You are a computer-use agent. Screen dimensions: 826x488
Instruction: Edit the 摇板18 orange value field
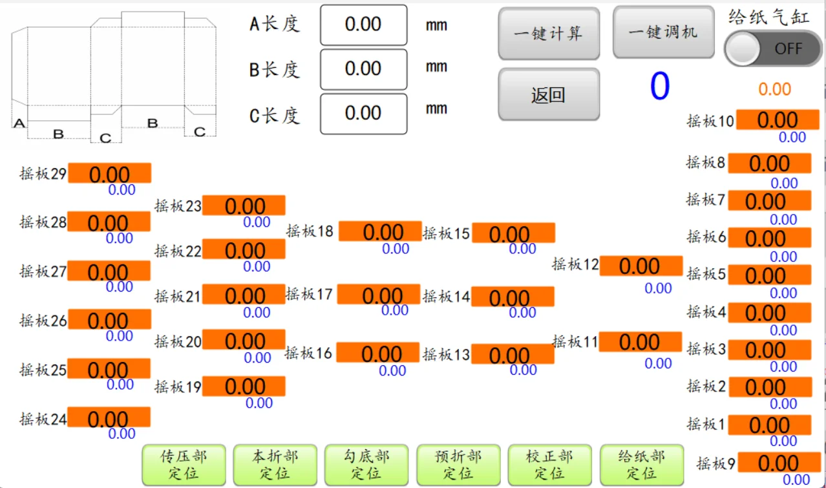(x=380, y=231)
